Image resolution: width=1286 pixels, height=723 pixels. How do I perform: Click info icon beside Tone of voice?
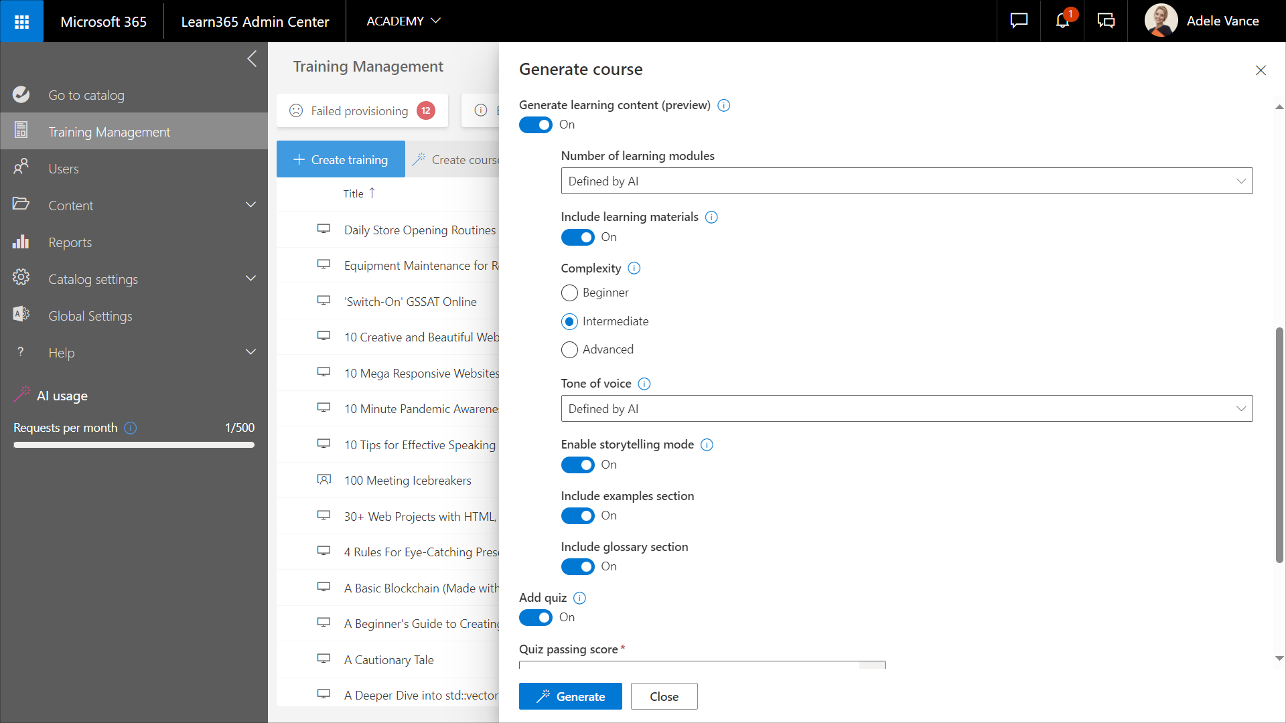(644, 384)
